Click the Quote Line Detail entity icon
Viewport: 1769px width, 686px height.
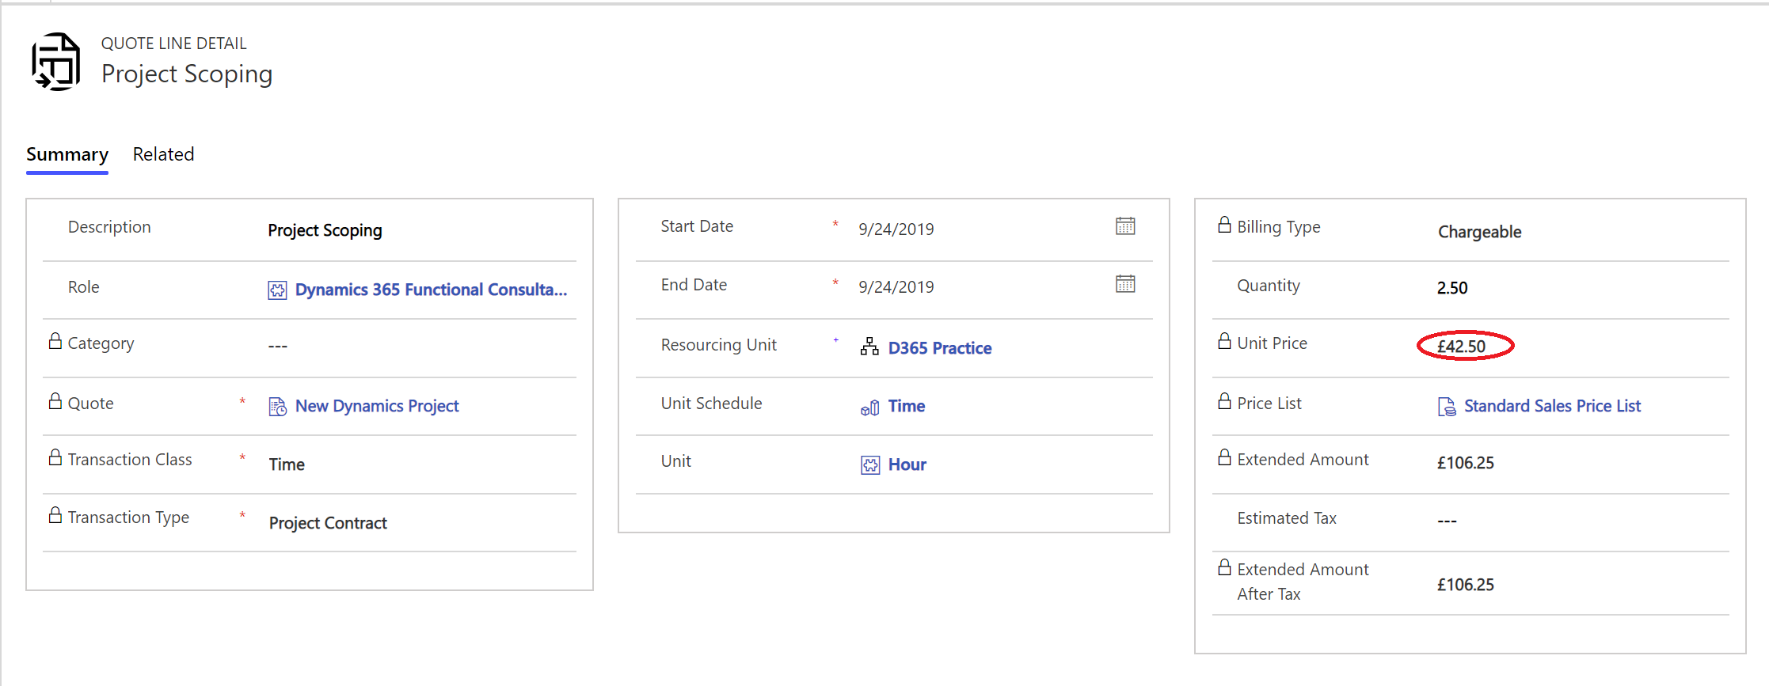pos(56,62)
